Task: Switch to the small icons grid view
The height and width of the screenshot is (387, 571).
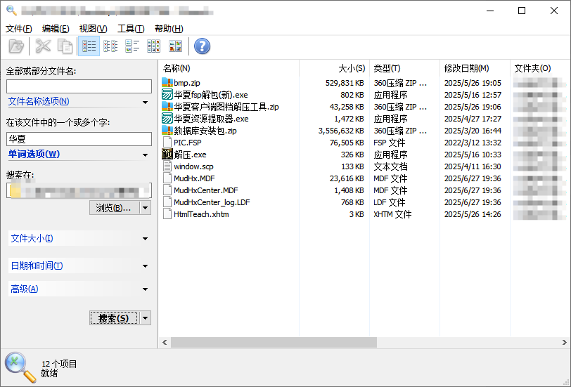Action: coord(154,46)
